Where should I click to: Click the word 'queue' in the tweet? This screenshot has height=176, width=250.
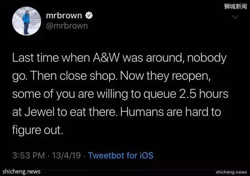(159, 94)
